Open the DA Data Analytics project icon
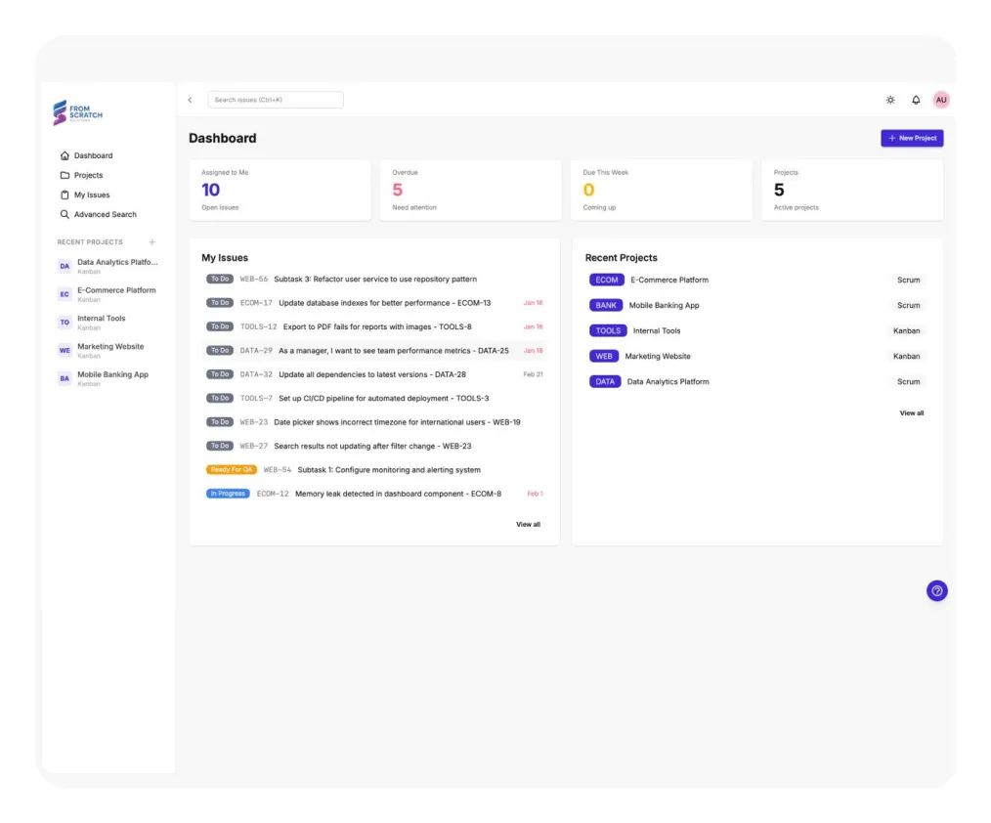991x823 pixels. click(65, 266)
